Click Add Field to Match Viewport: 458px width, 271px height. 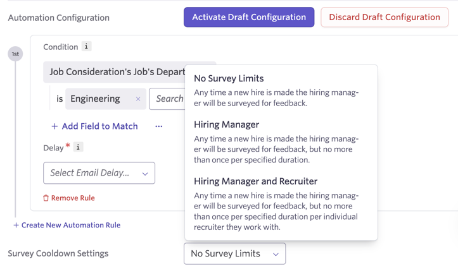[94, 126]
